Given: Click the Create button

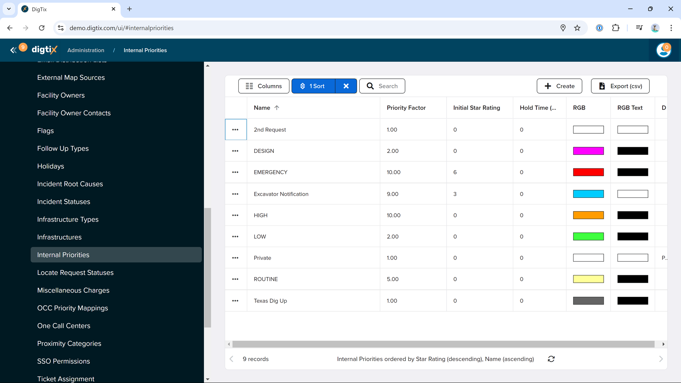Looking at the screenshot, I should [x=559, y=86].
